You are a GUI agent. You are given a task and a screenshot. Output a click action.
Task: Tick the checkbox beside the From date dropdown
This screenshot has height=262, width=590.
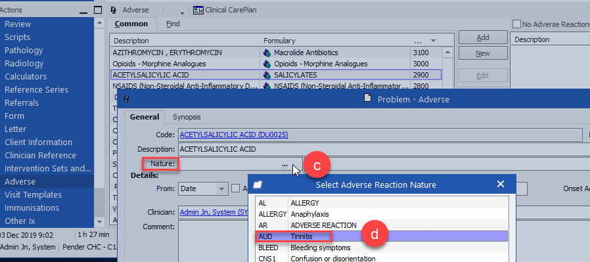pos(236,188)
